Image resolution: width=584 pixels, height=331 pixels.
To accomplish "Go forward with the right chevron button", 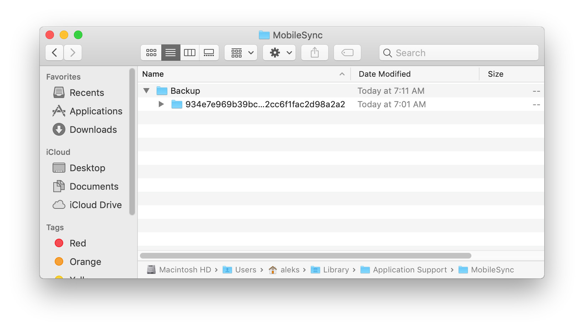I will (x=73, y=53).
